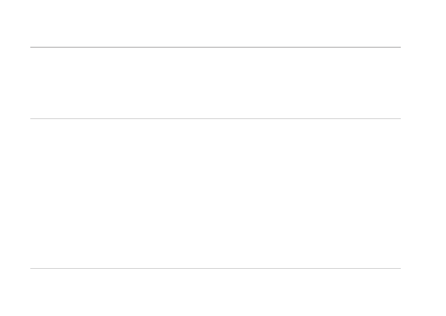Click the empty section between top and middle dividers
Viewport: 446px width, 316px height.
(215, 83)
